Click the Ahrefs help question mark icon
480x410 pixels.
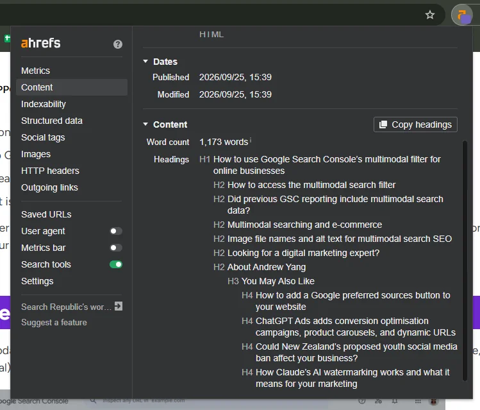coord(118,44)
